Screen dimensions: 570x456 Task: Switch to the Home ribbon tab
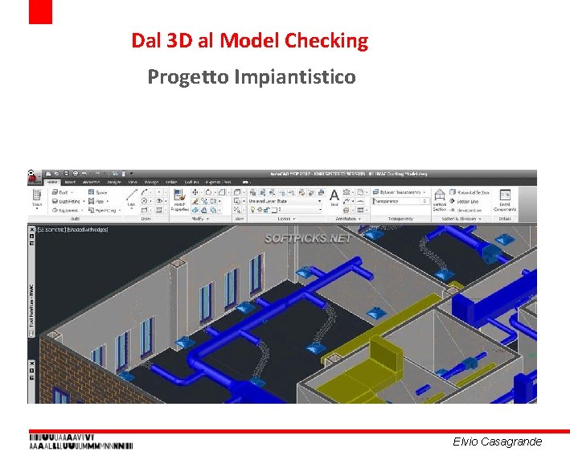(52, 182)
